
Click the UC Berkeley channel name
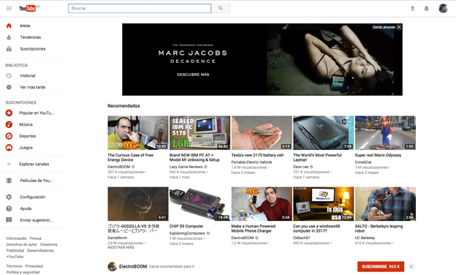(365, 238)
